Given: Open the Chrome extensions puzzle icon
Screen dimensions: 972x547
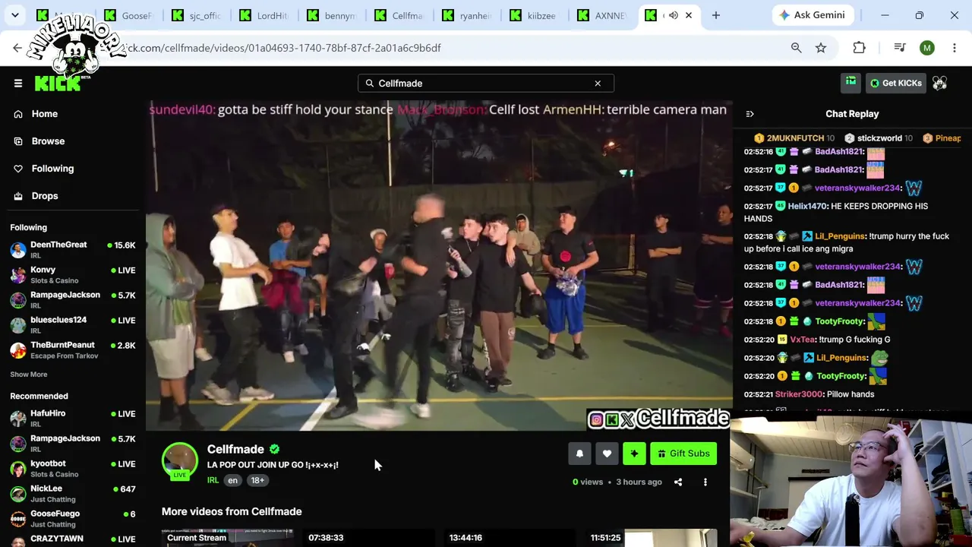Looking at the screenshot, I should point(859,48).
